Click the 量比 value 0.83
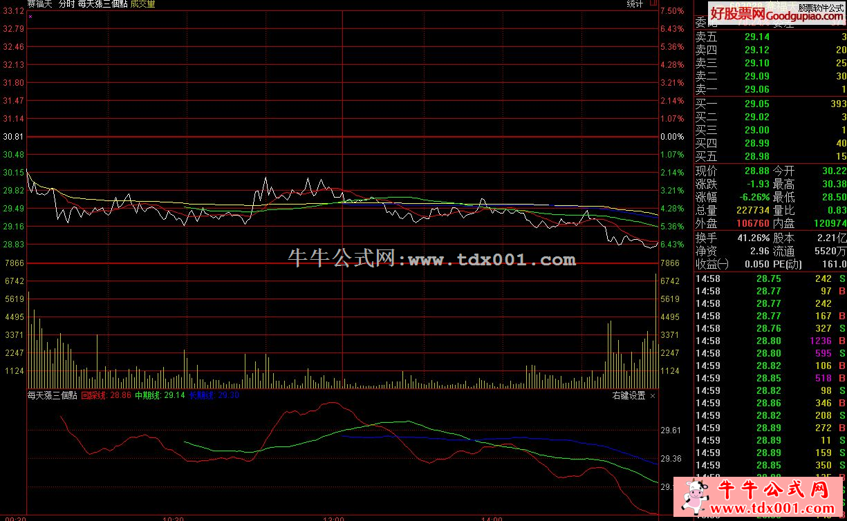The height and width of the screenshot is (521, 847). [837, 210]
